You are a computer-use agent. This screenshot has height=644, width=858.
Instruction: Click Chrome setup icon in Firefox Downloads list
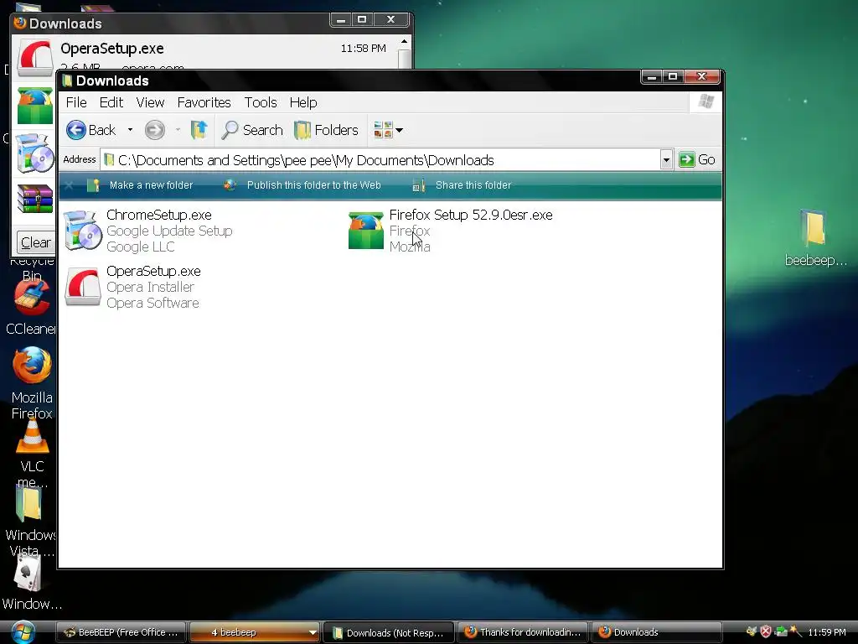(34, 153)
